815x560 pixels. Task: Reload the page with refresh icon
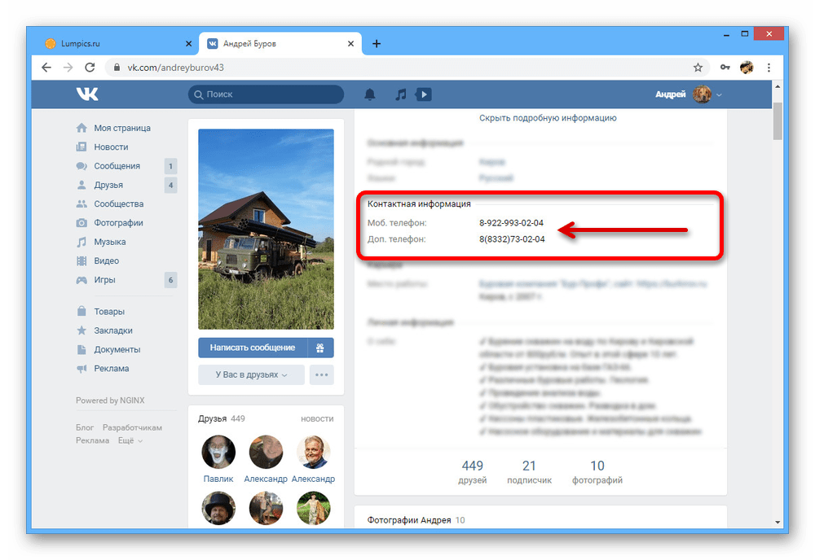(90, 68)
